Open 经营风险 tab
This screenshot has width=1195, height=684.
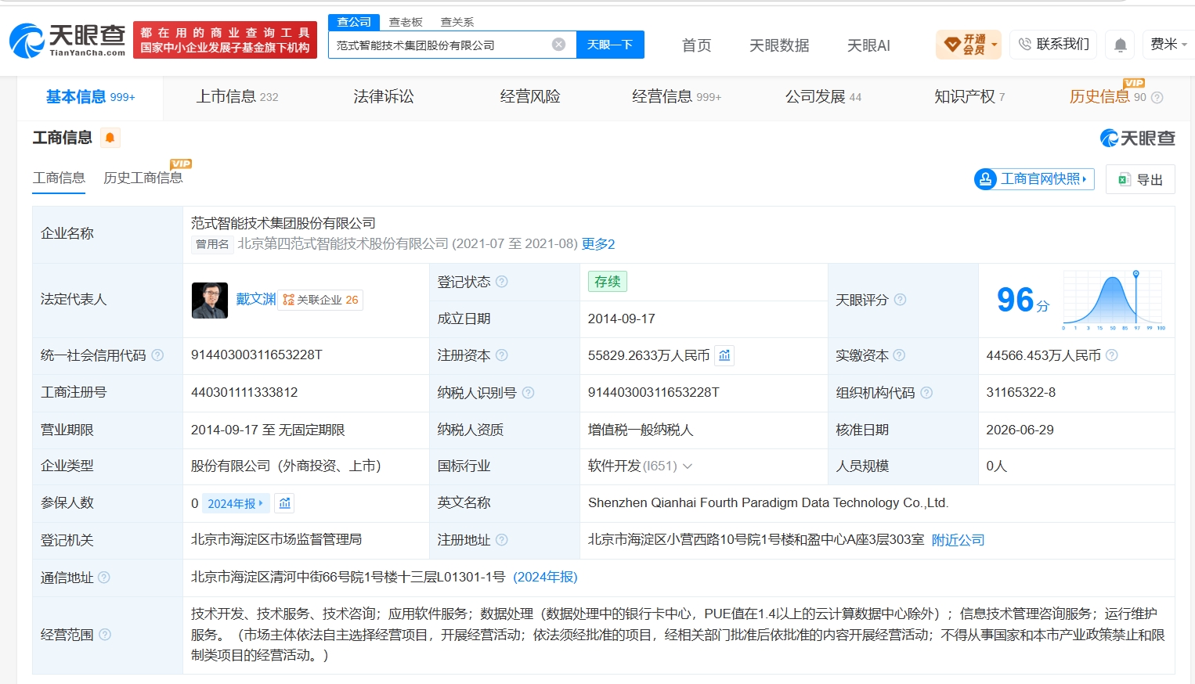[x=530, y=97]
